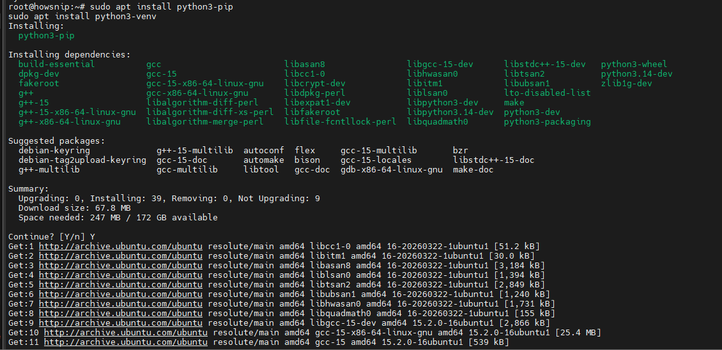Open the archive.ubuntu.com link on Get:11 line
Screen dimensions: 722x350
pos(126,342)
